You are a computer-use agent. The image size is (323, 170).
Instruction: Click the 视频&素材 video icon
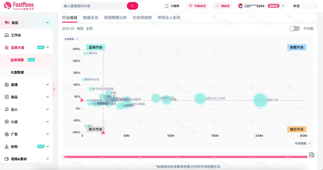(7, 159)
